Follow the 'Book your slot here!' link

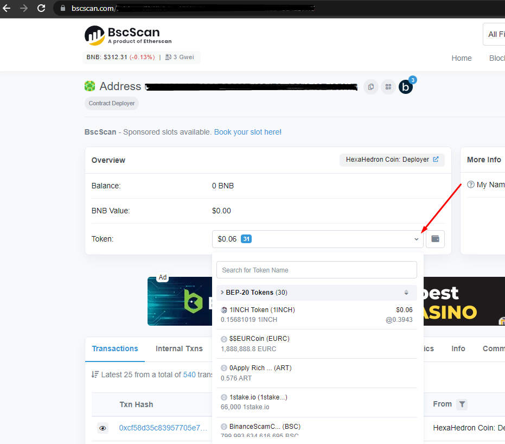point(248,132)
